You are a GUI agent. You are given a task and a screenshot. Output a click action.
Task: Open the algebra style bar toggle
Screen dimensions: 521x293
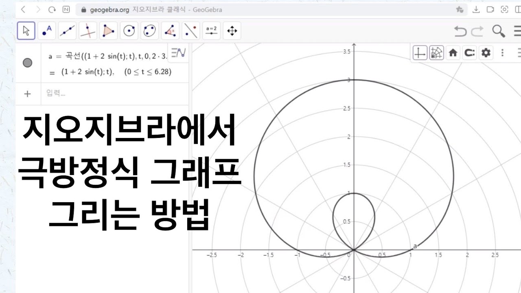click(178, 52)
